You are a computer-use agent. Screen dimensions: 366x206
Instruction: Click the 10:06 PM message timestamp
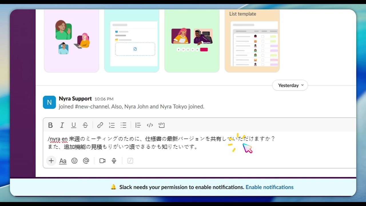coord(104,99)
